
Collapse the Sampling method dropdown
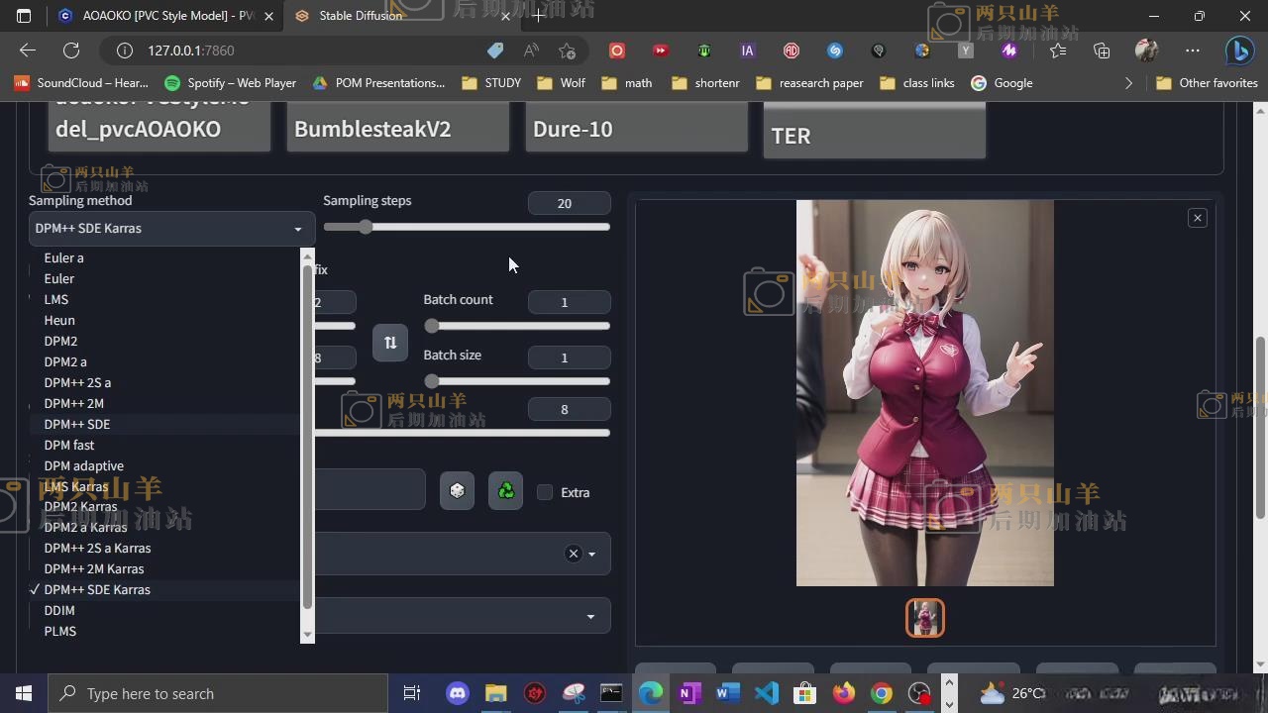click(x=297, y=229)
